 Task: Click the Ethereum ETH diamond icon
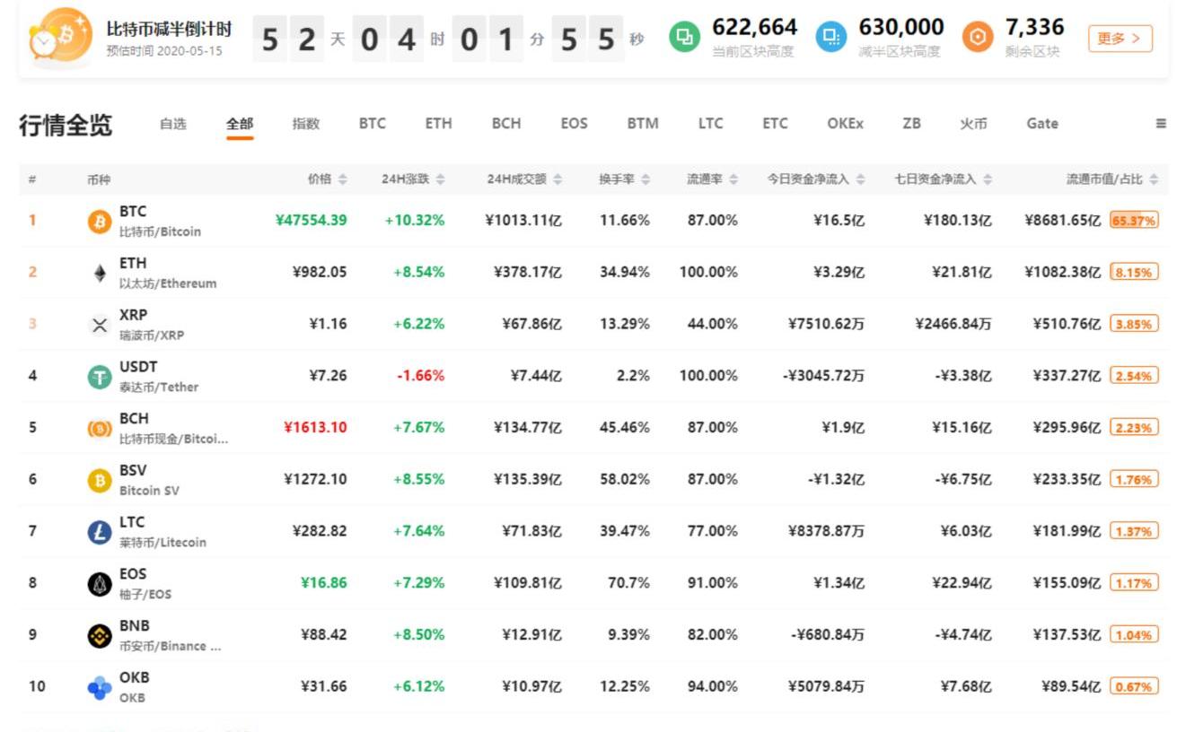tap(100, 274)
